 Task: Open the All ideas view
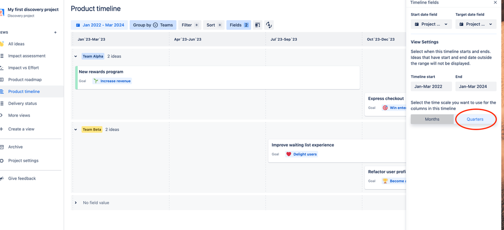pyautogui.click(x=16, y=44)
